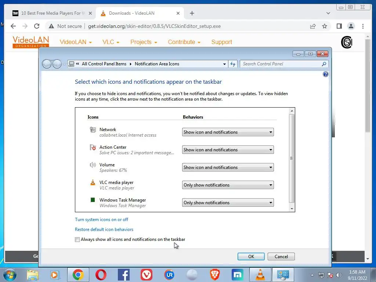Viewport: 376px width, 282px height.
Task: Click the Action Center flag in system tray
Action: pos(330,275)
